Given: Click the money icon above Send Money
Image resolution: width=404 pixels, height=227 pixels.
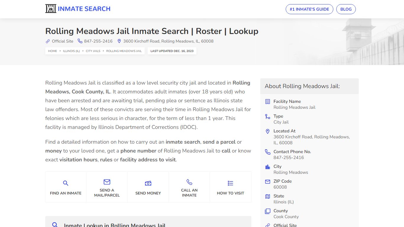Looking at the screenshot, I should pyautogui.click(x=148, y=183).
